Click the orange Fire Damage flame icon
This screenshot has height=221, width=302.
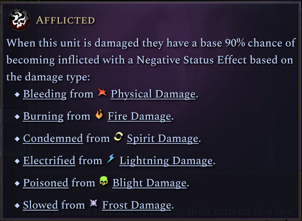(x=99, y=114)
